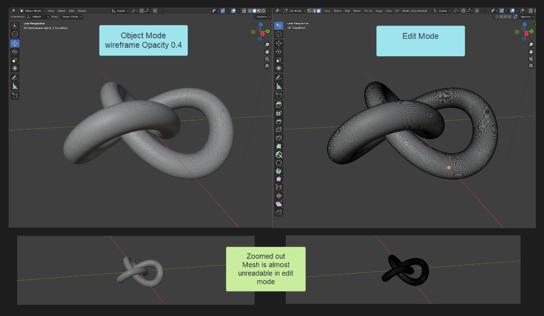The width and height of the screenshot is (544, 316).
Task: Select the Measure tool in Object Mode viewport
Action: click(x=15, y=86)
